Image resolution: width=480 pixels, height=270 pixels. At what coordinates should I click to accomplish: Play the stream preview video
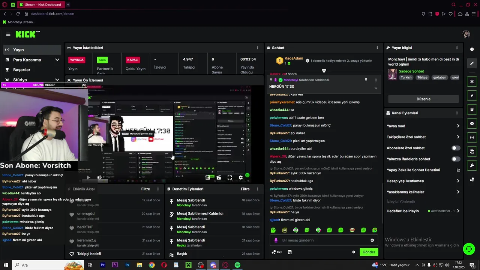(88, 177)
